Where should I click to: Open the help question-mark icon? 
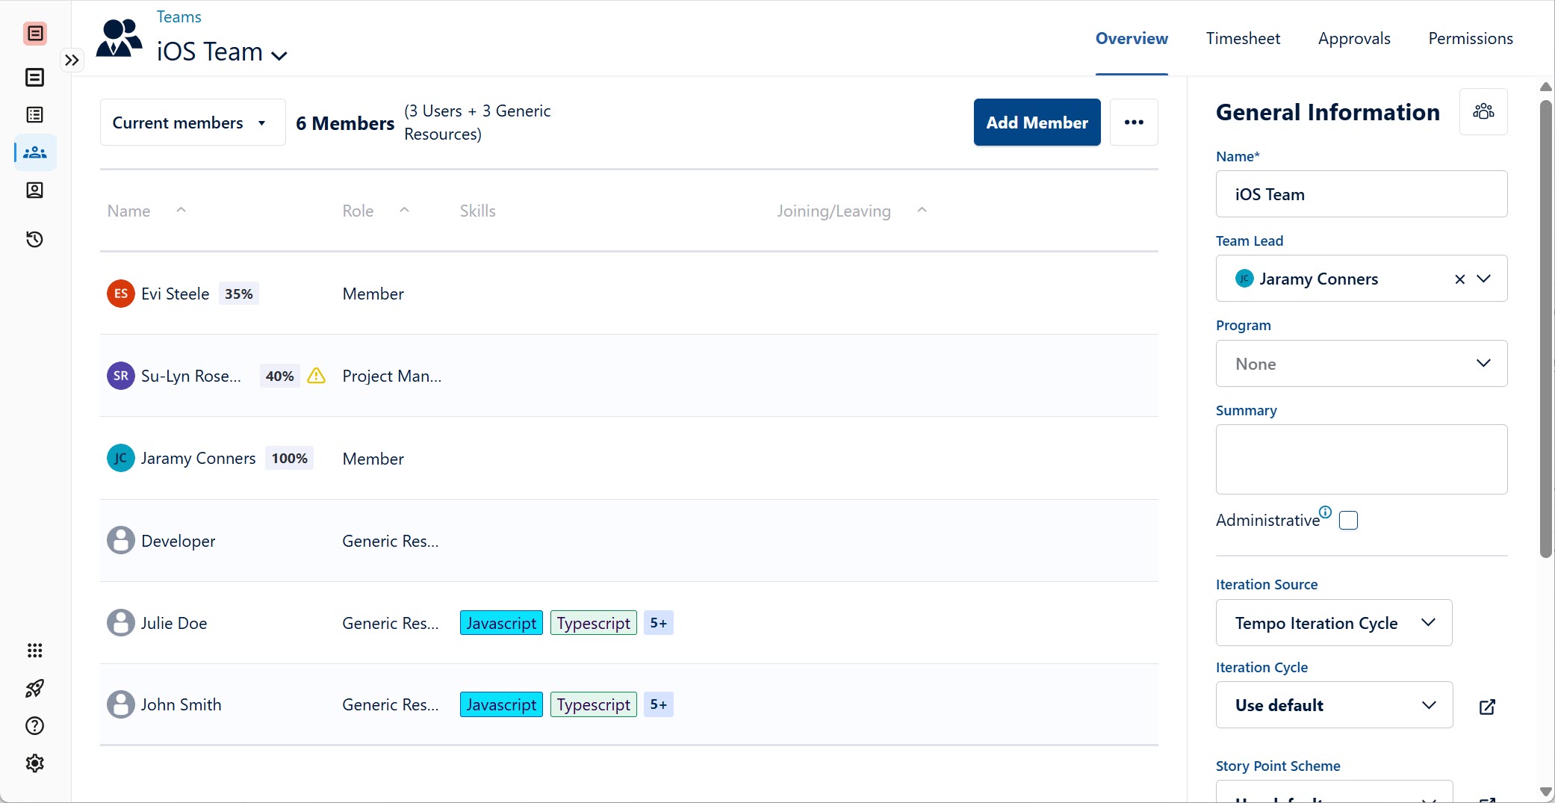[x=34, y=725]
